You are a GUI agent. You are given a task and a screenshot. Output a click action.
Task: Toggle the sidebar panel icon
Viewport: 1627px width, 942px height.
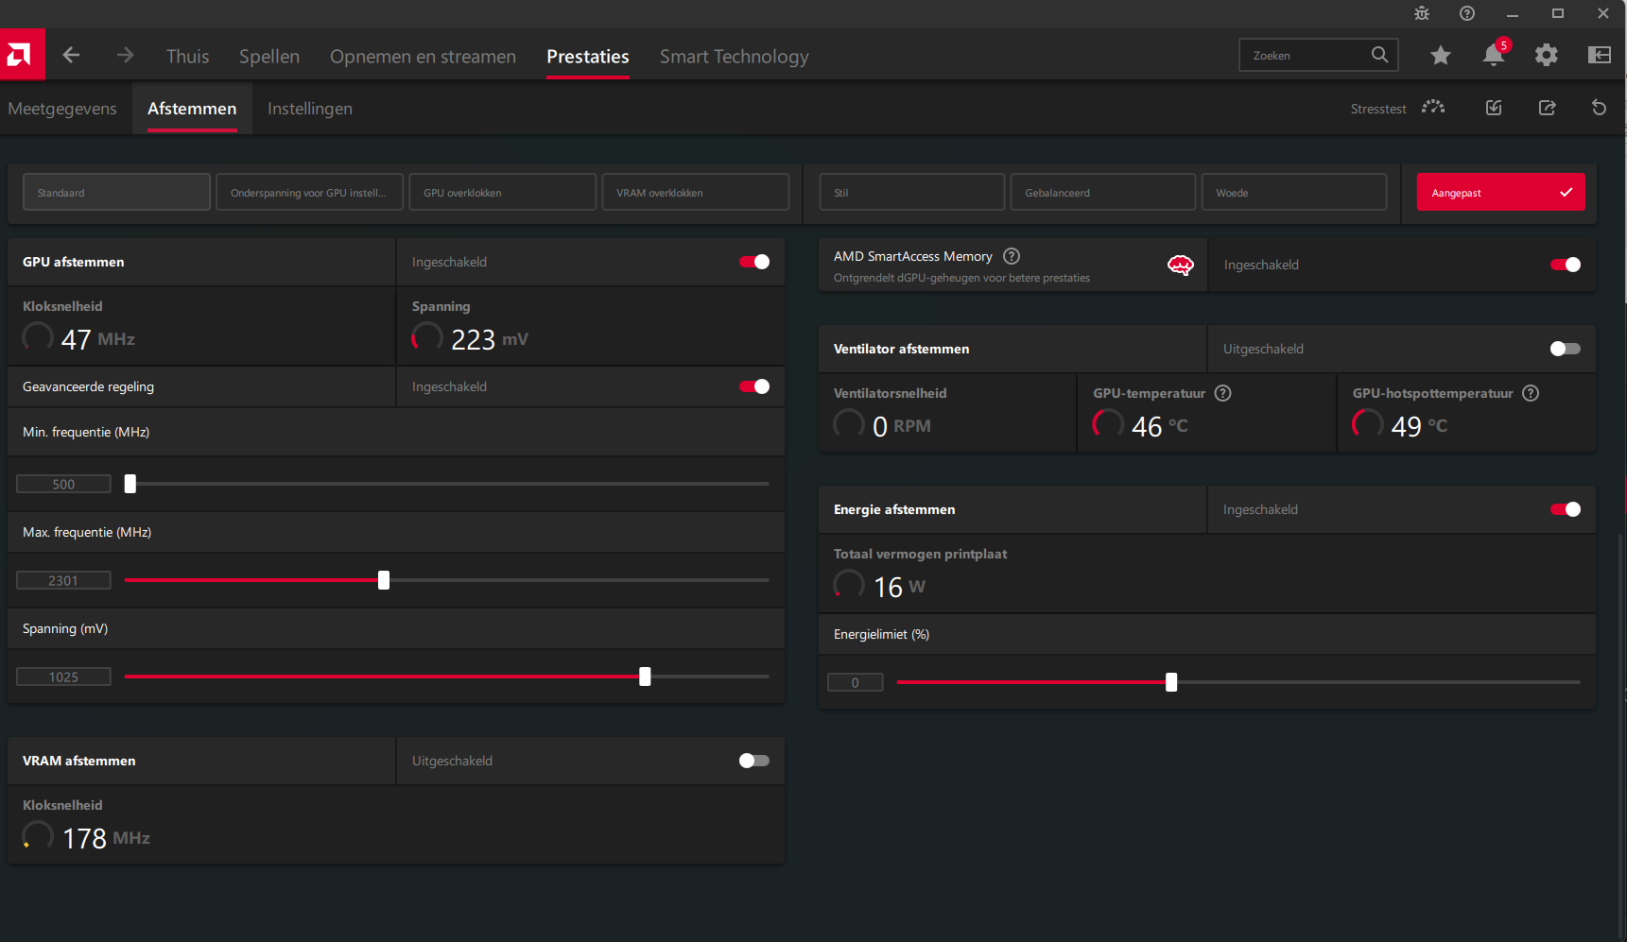point(1600,55)
